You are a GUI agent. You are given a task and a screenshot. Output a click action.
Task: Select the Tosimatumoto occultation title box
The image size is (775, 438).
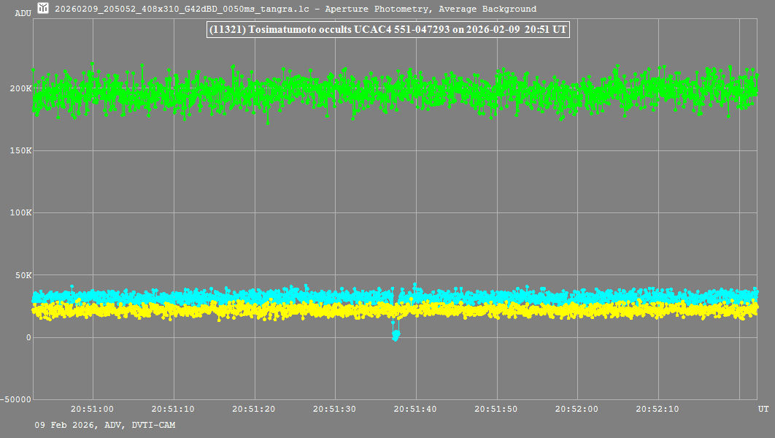click(x=387, y=30)
